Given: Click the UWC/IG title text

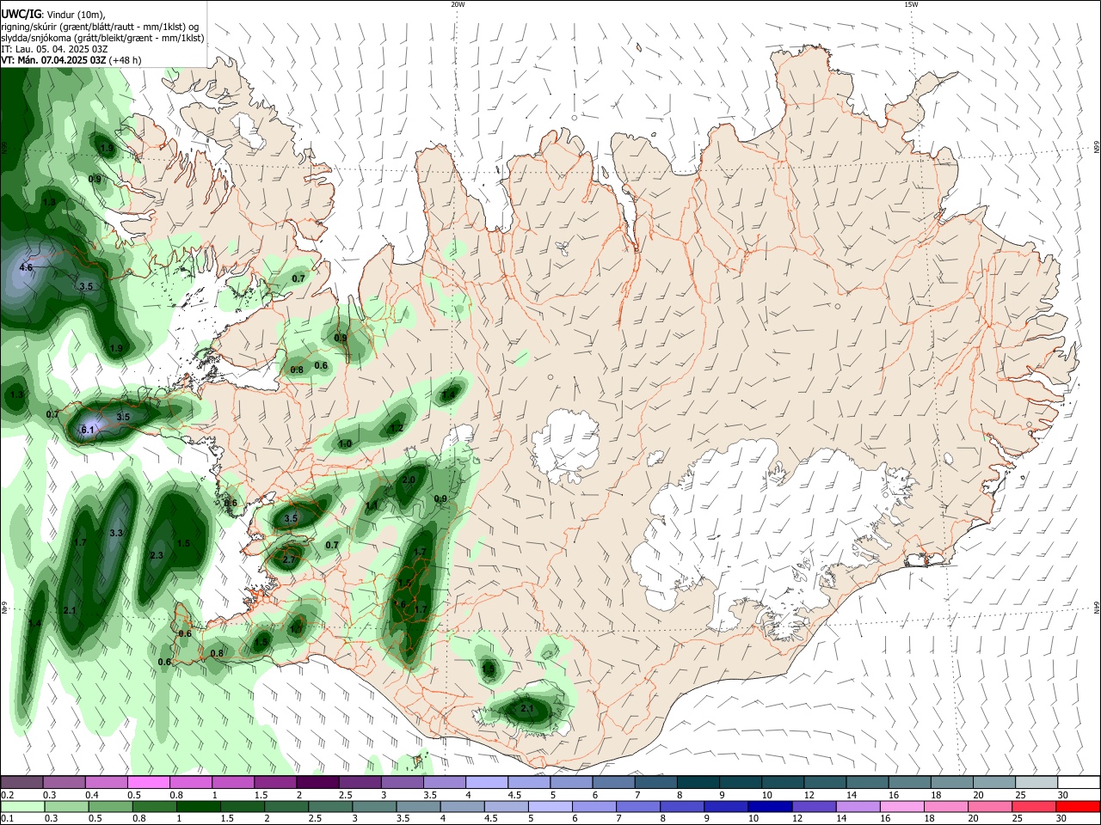Looking at the screenshot, I should [x=21, y=14].
